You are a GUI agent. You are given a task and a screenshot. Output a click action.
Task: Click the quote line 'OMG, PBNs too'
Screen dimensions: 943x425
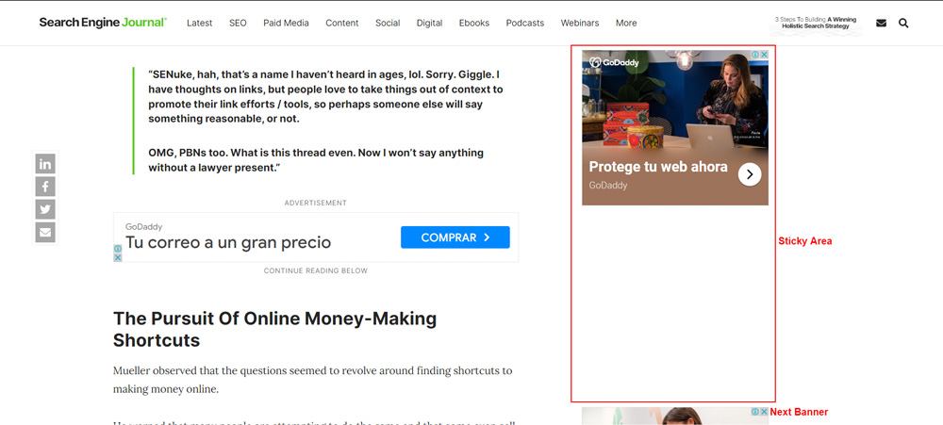316,160
